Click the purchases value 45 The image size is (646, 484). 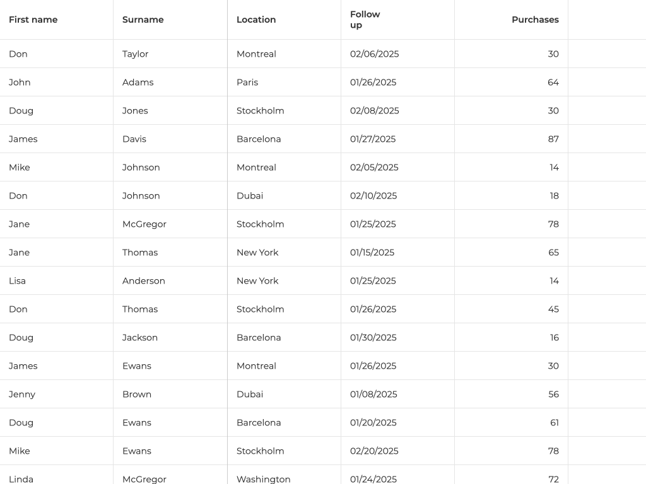click(553, 309)
